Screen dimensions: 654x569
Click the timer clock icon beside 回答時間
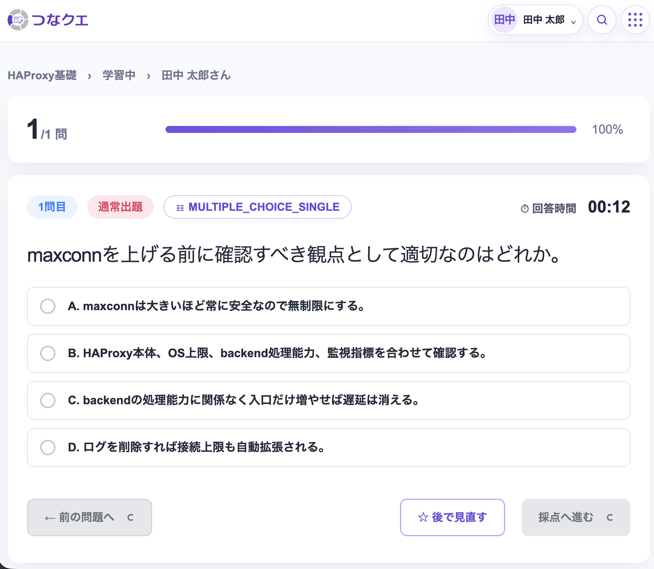pos(525,209)
